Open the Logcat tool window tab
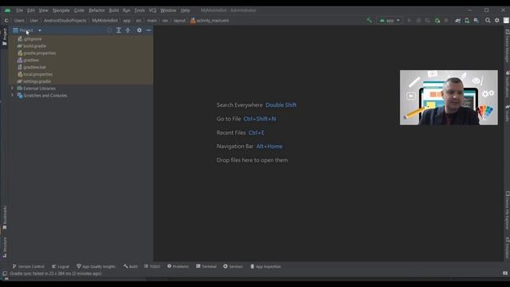The image size is (510, 287). point(61,266)
